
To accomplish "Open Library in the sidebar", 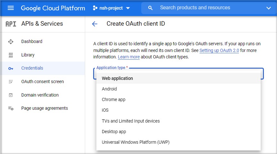I will (43, 55).
